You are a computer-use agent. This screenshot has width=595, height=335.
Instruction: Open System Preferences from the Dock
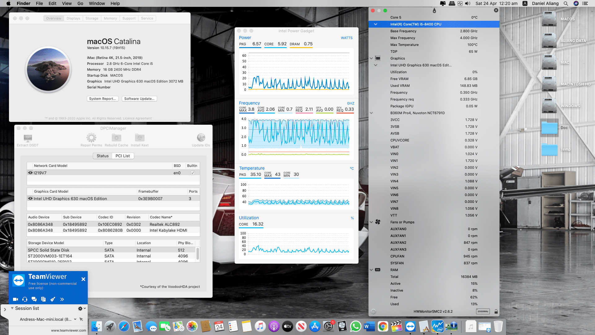tap(328, 327)
